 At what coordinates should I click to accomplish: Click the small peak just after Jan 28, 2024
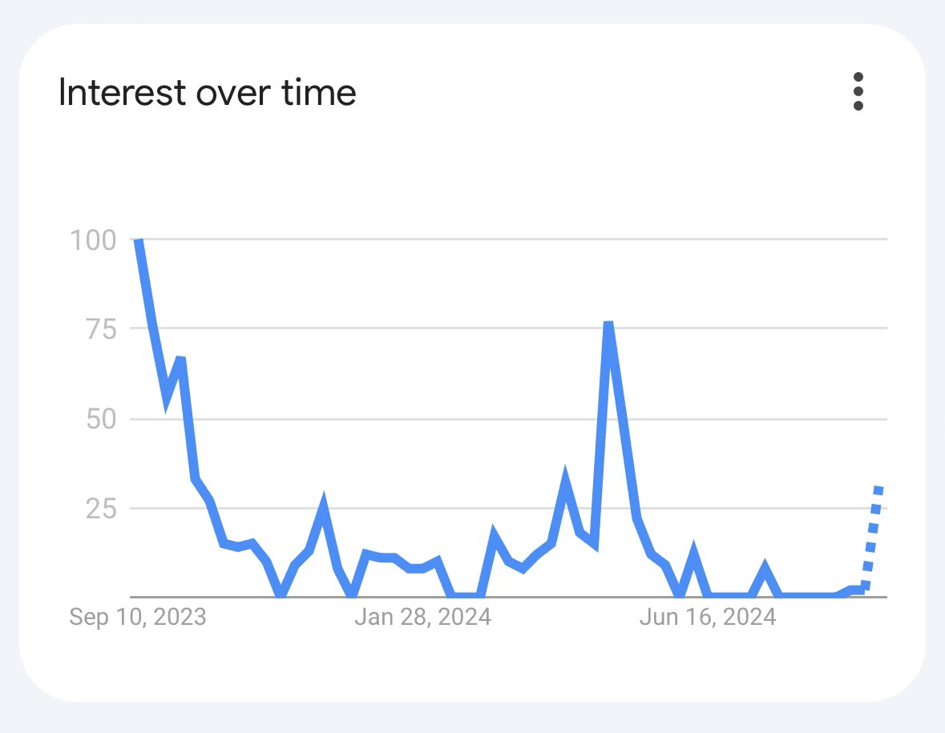tap(494, 534)
